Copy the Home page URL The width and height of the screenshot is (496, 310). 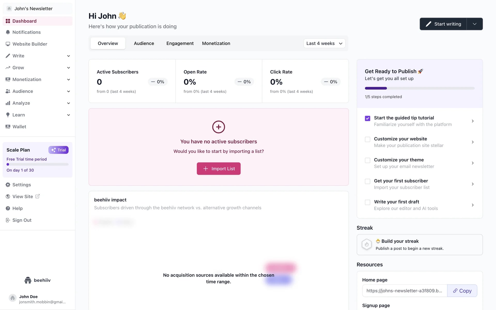(462, 291)
